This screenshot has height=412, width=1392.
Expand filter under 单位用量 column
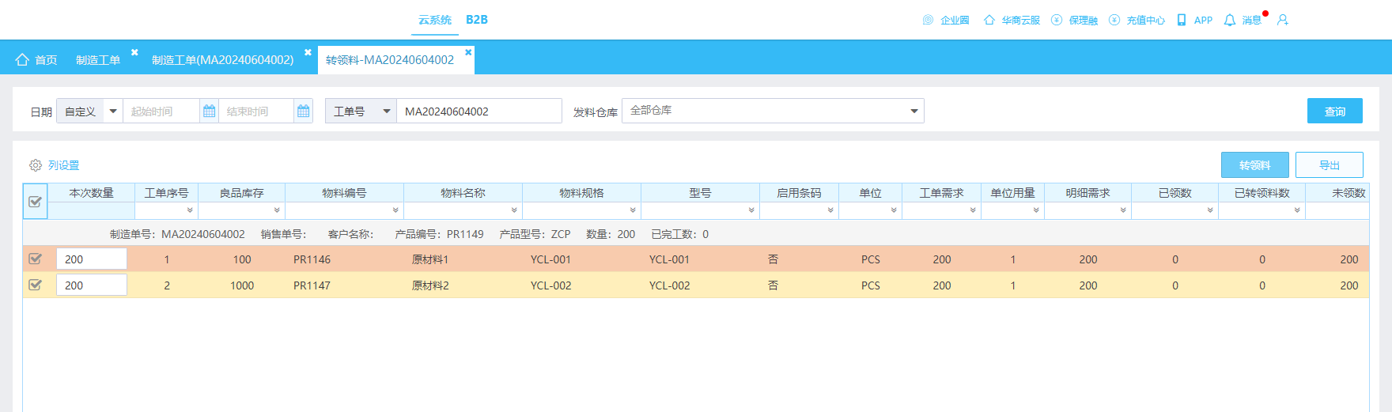(1036, 210)
